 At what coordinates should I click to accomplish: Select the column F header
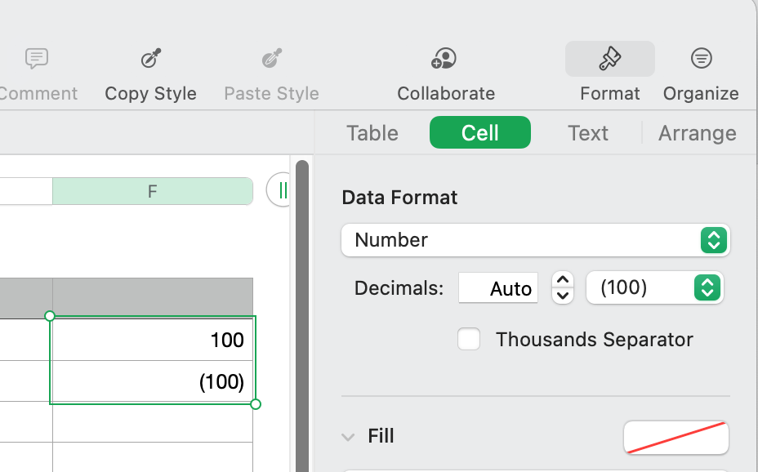[153, 192]
